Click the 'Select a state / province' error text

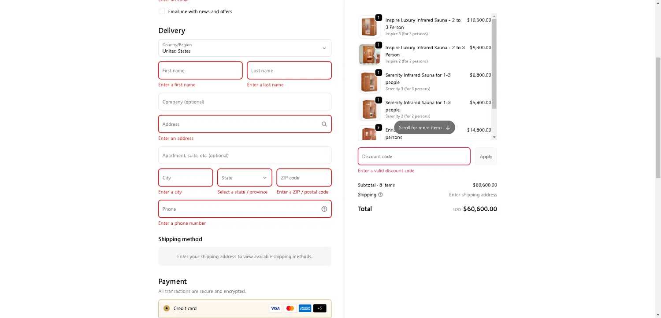[x=242, y=192]
